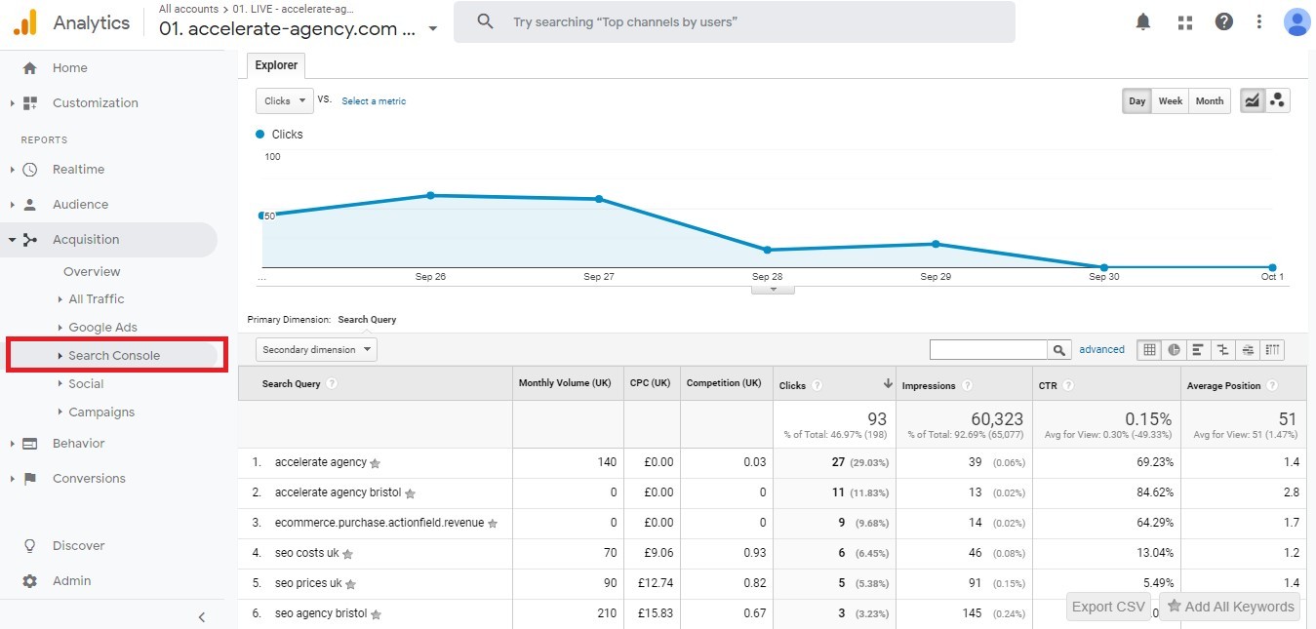The height and width of the screenshot is (629, 1316).
Task: Select the line chart view icon
Action: pos(1253,100)
